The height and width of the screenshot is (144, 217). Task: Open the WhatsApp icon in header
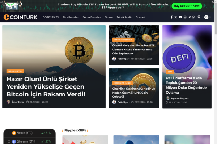pyautogui.click(x=193, y=17)
